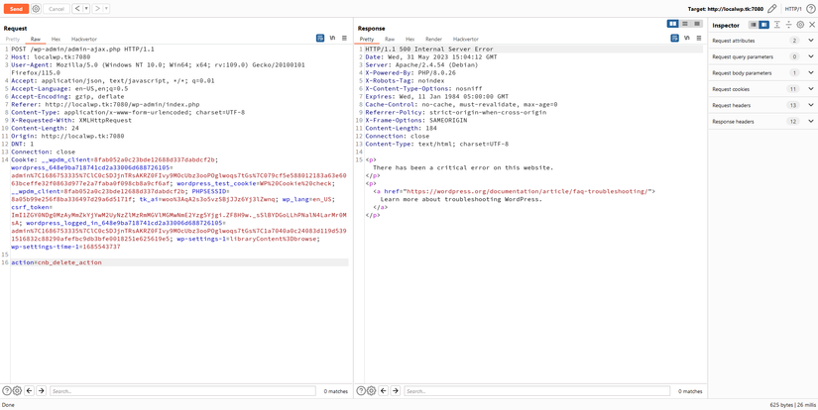818x410 pixels.
Task: Open the history back dropdown arrow
Action: tap(86, 9)
